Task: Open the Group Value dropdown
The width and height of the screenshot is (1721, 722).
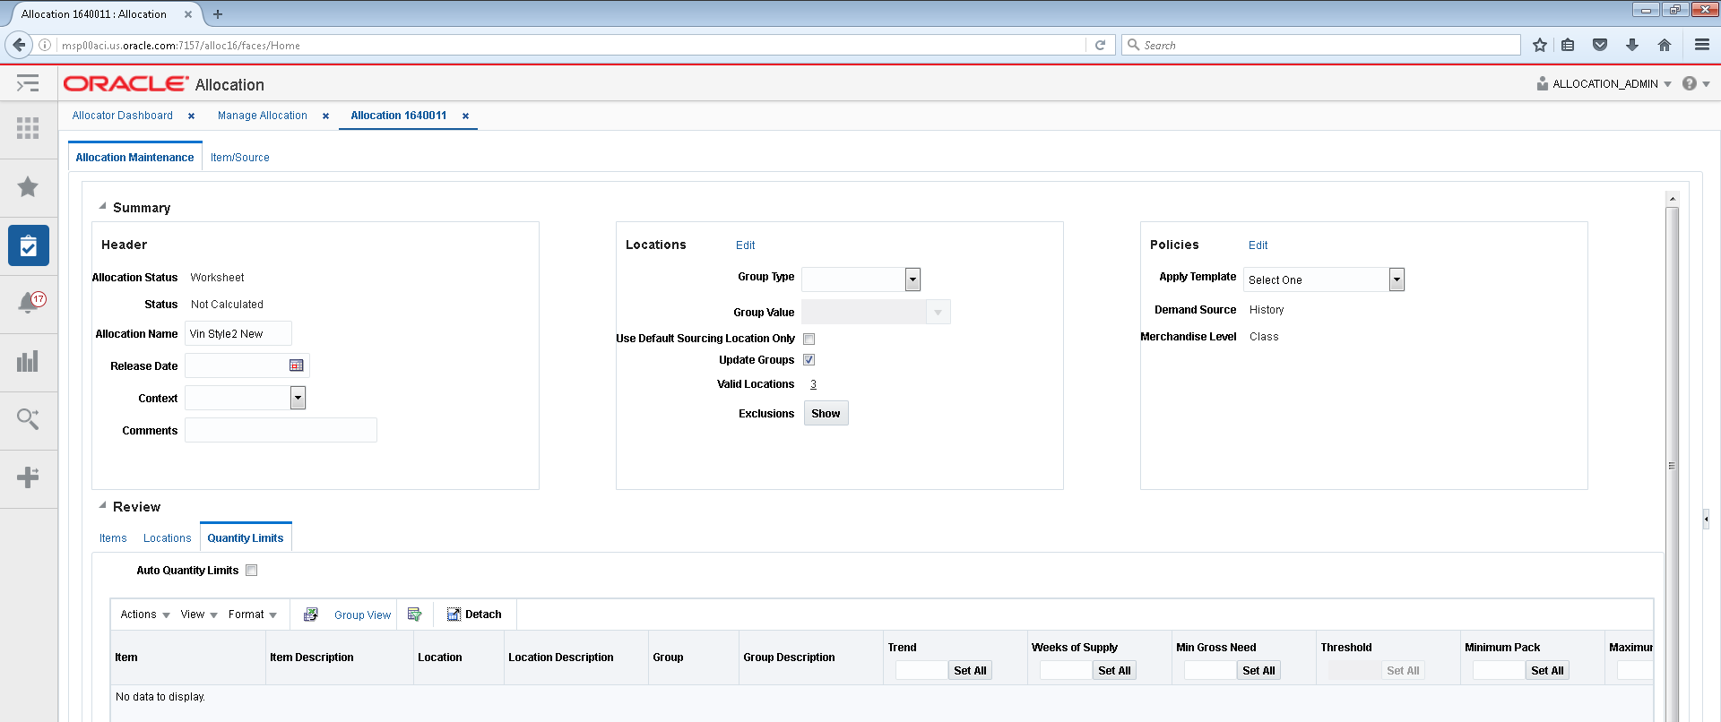Action: 938,312
